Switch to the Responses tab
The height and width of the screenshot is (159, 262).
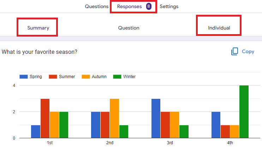point(129,6)
